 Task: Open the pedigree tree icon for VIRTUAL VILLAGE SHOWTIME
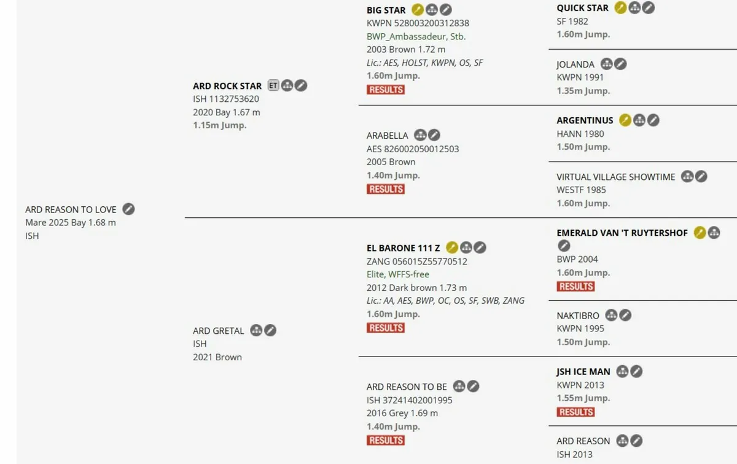[687, 177]
